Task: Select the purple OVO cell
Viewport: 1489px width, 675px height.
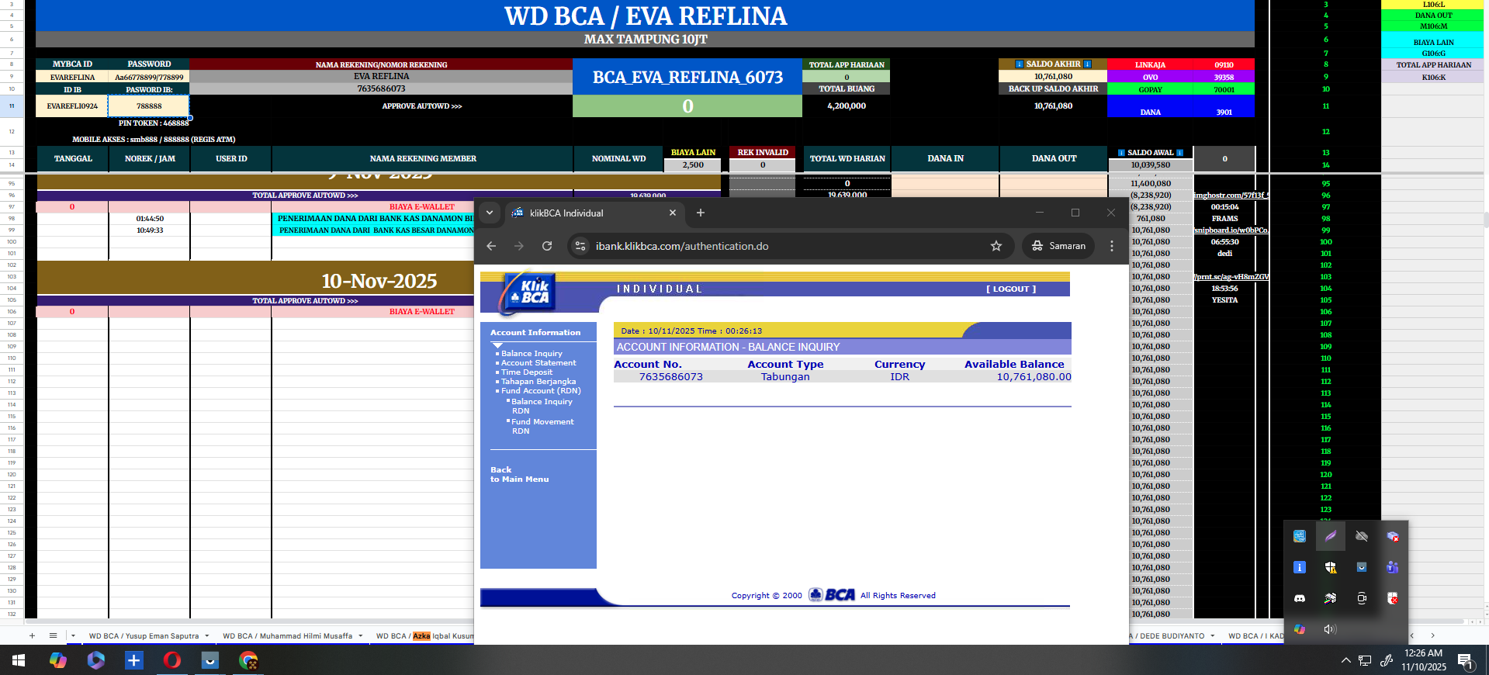Action: tap(1150, 78)
